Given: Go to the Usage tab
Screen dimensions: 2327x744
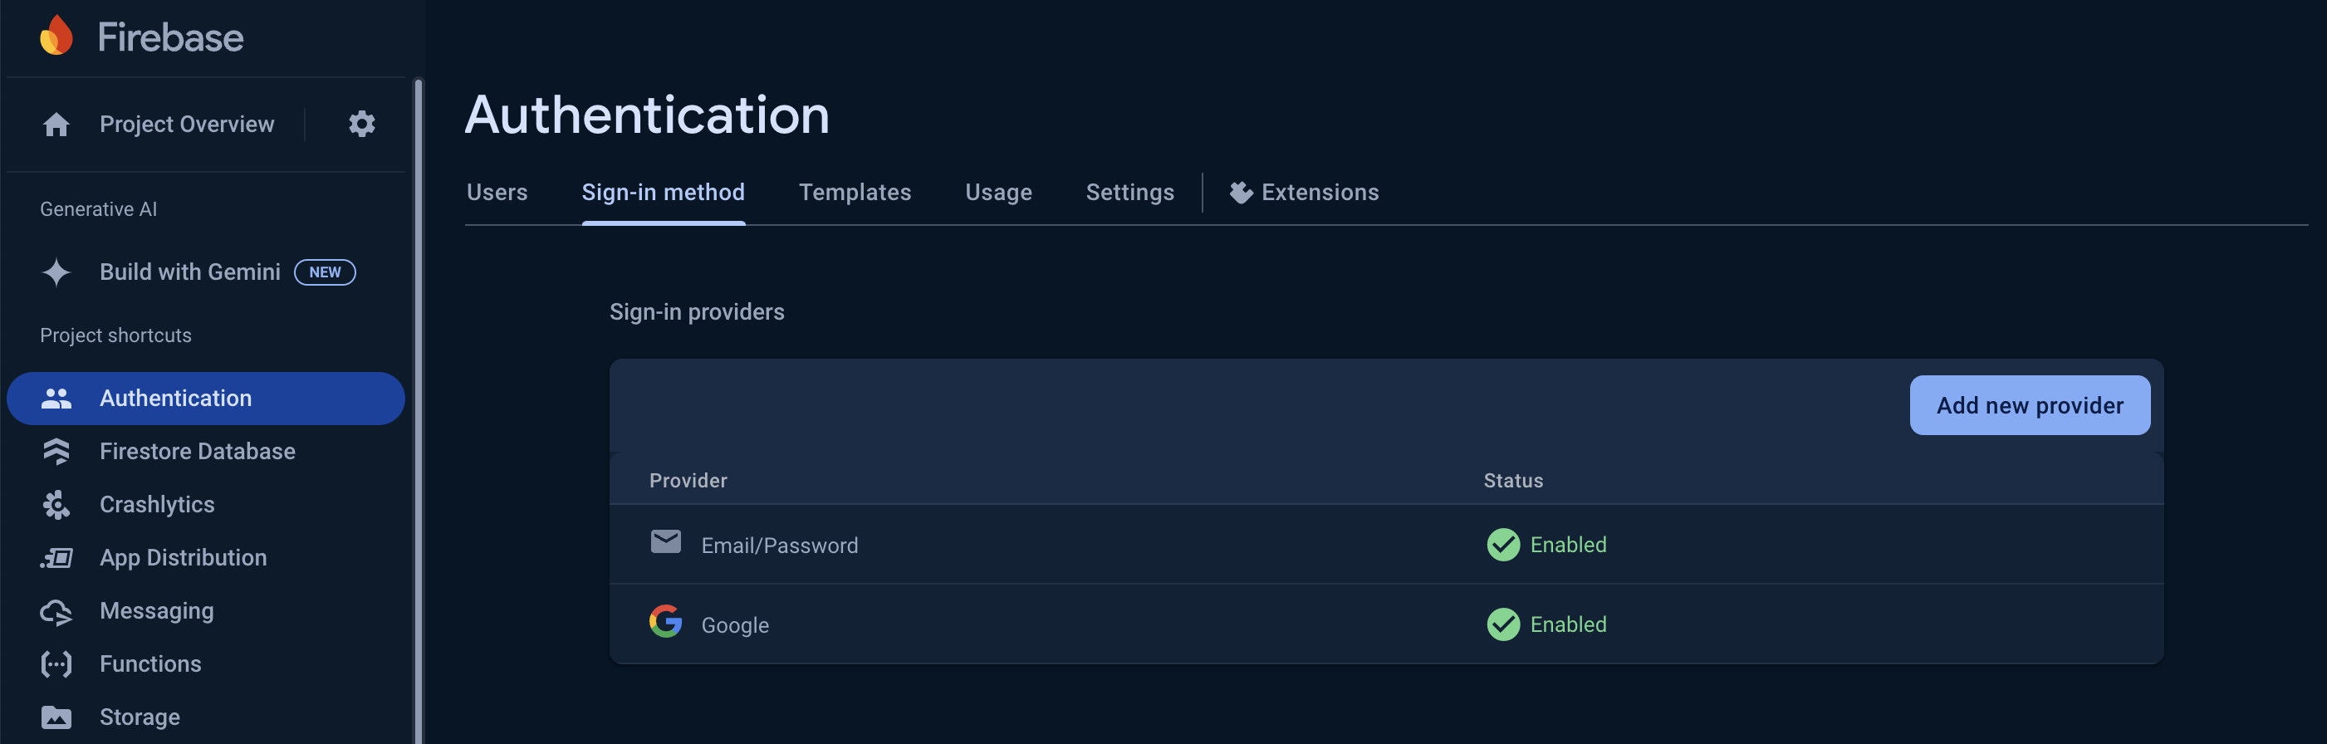Looking at the screenshot, I should 998,193.
